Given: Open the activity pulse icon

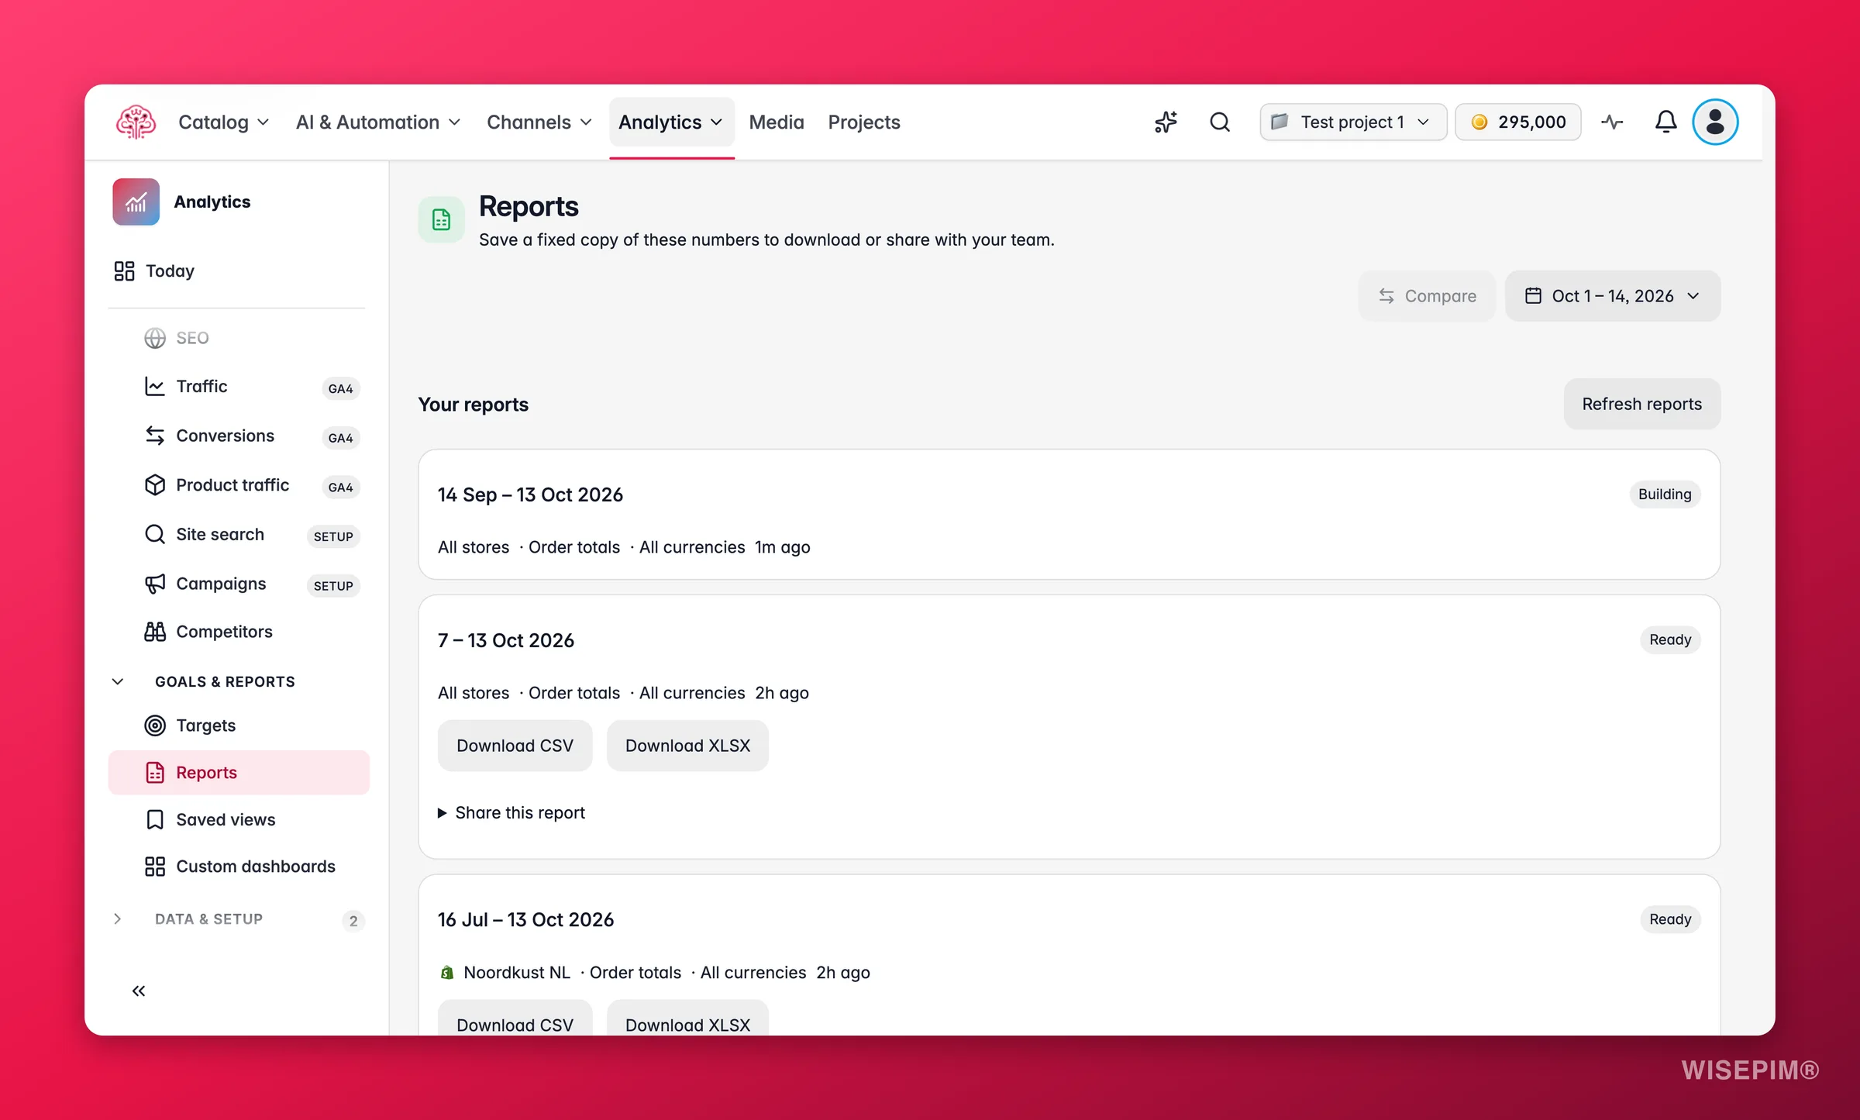Looking at the screenshot, I should (x=1613, y=122).
